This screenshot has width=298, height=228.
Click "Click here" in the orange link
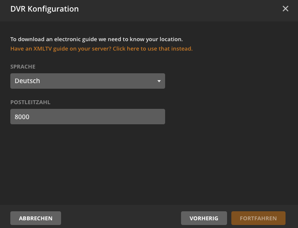[x=126, y=49]
